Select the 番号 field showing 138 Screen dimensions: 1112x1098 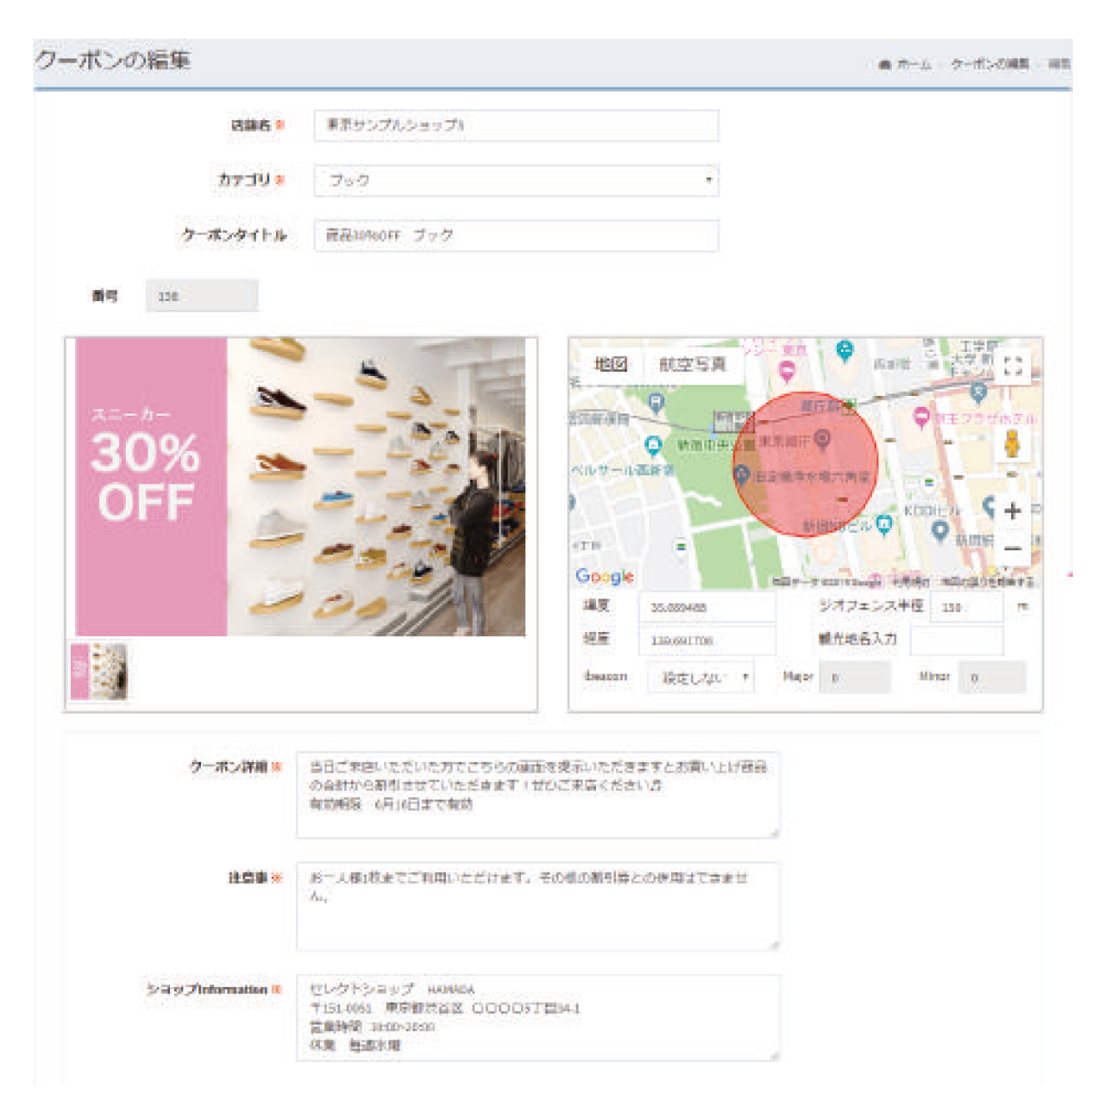[x=202, y=296]
